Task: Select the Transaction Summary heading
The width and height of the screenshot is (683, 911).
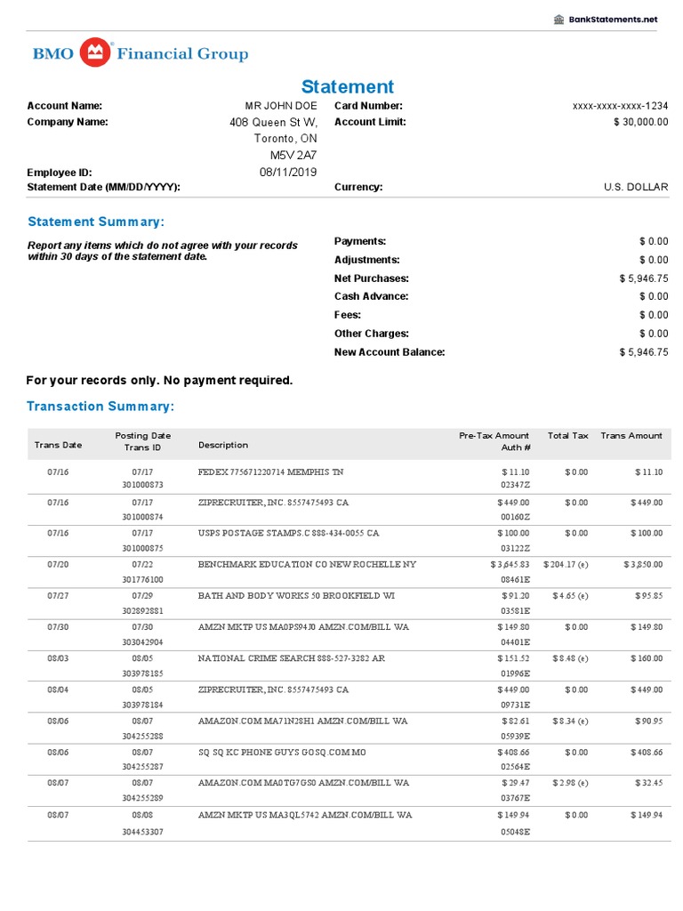Action: [100, 407]
